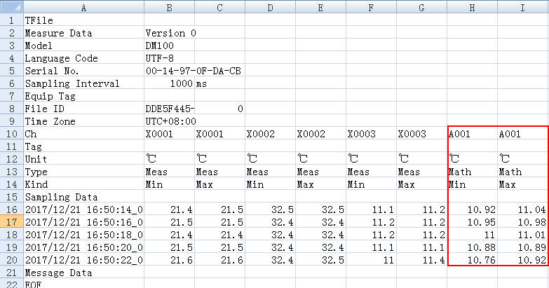Select the Message Data cell
Screen dimensions: 549x288
pos(83,273)
